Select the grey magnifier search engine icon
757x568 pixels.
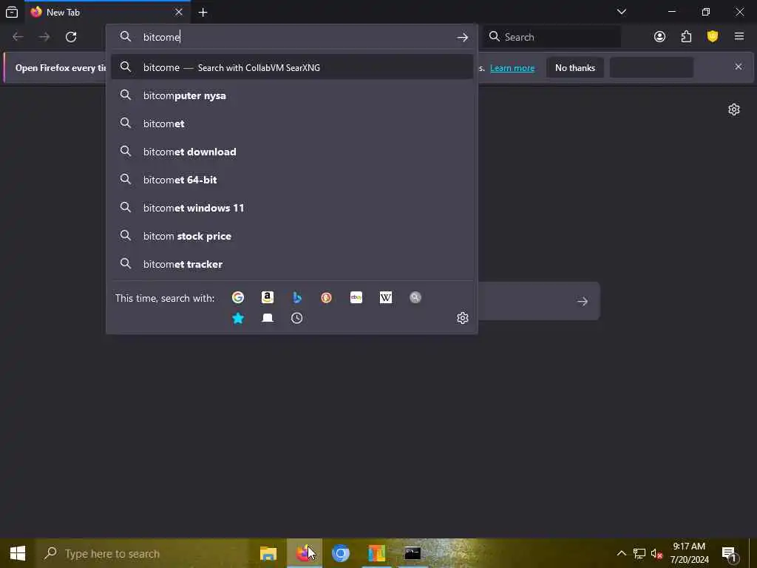(415, 297)
